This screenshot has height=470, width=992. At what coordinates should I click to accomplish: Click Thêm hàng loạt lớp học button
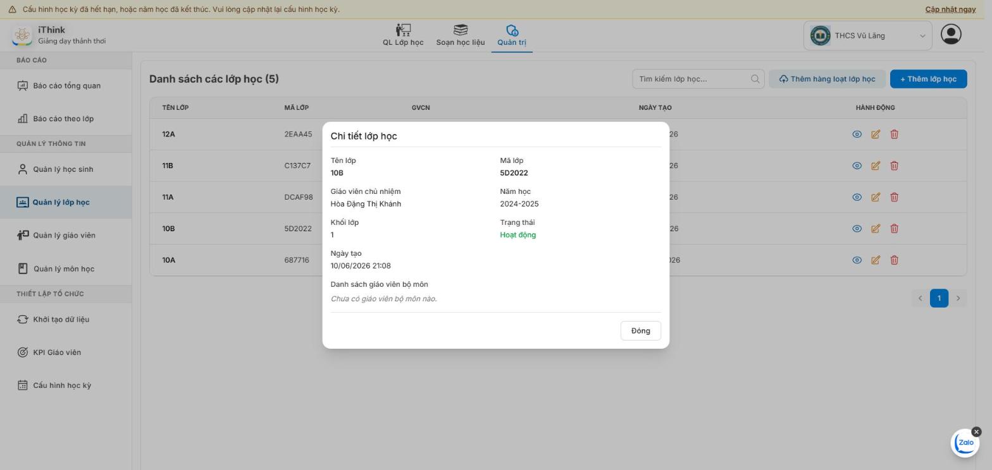click(x=828, y=79)
